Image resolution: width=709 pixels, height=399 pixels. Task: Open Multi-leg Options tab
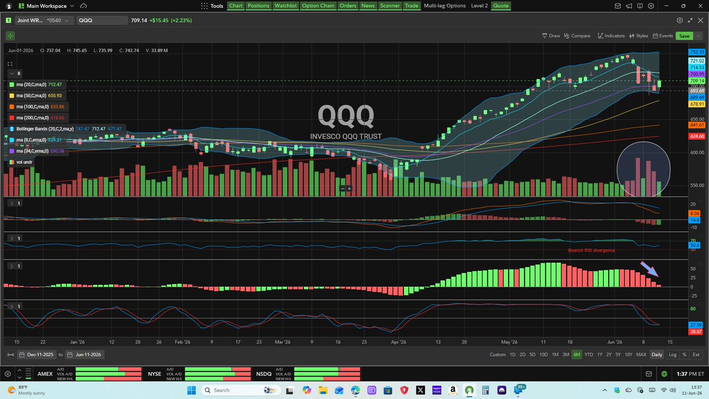[x=444, y=5]
